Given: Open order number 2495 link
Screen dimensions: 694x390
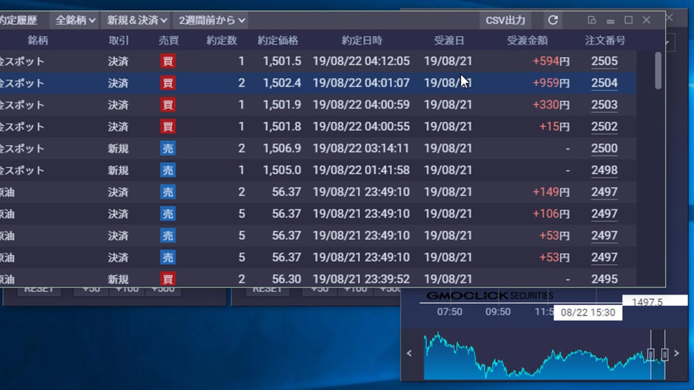Looking at the screenshot, I should click(x=604, y=279).
